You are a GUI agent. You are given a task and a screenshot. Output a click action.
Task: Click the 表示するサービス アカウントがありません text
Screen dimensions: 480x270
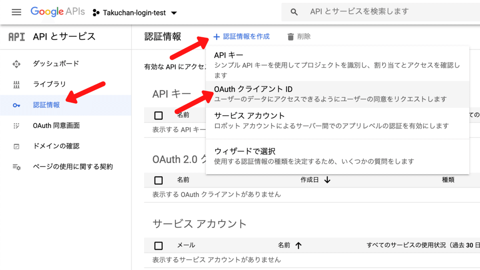pos(216,260)
